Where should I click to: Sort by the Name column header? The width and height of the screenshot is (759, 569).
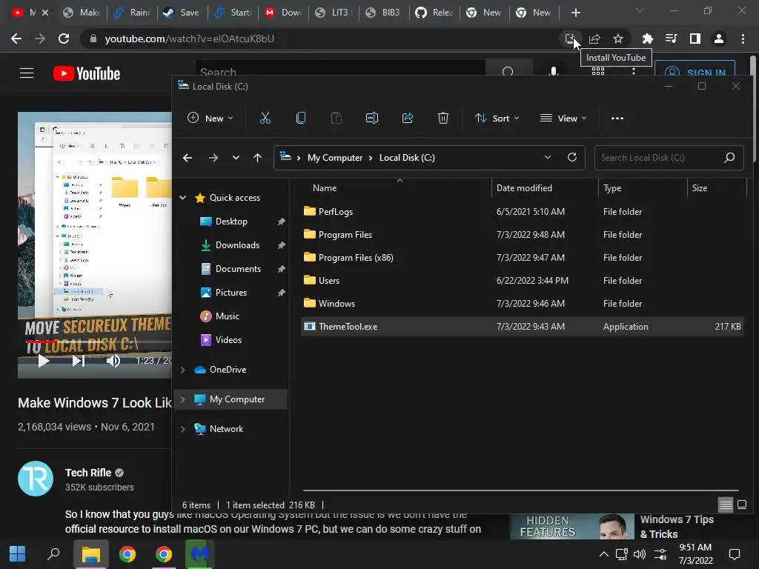pyautogui.click(x=325, y=188)
